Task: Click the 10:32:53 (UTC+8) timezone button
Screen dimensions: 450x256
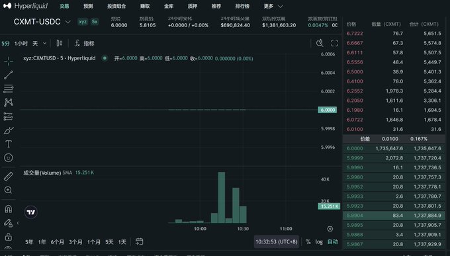Action: point(277,241)
